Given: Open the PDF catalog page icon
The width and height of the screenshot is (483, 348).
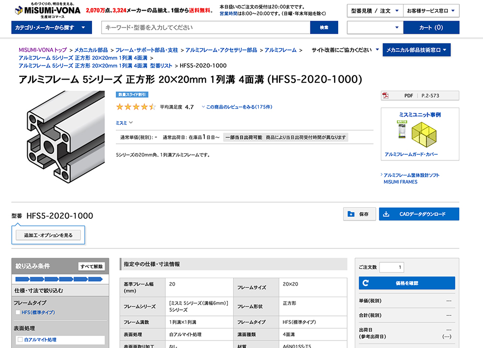Looking at the screenshot, I should click(385, 96).
